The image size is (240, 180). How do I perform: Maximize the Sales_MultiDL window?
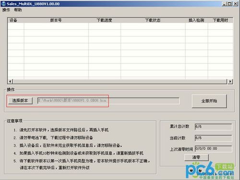(229, 4)
